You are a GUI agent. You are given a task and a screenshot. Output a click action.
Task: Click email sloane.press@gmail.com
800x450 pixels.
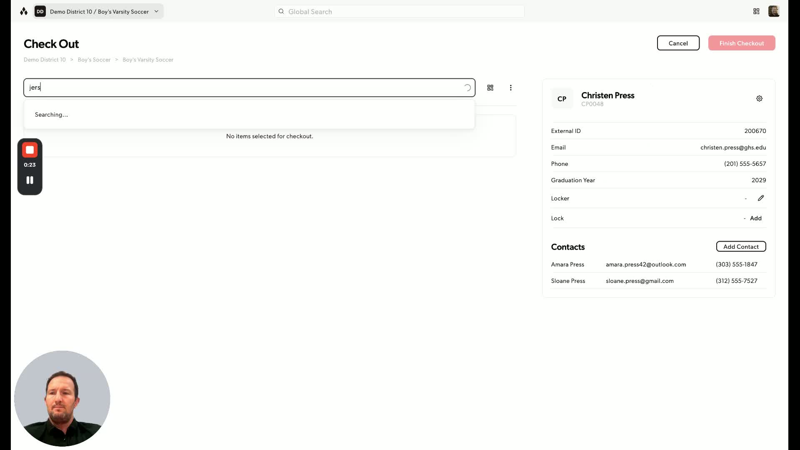point(640,281)
